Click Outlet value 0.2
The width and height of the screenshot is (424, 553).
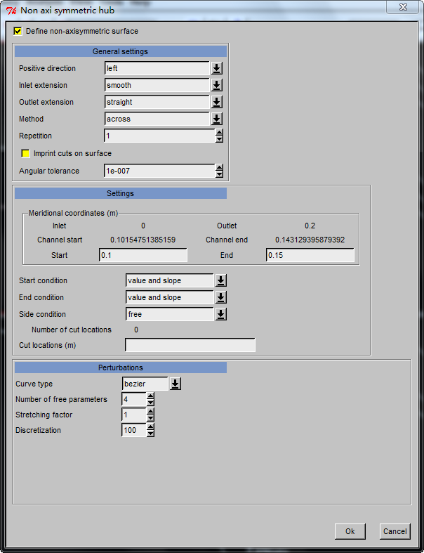[310, 226]
